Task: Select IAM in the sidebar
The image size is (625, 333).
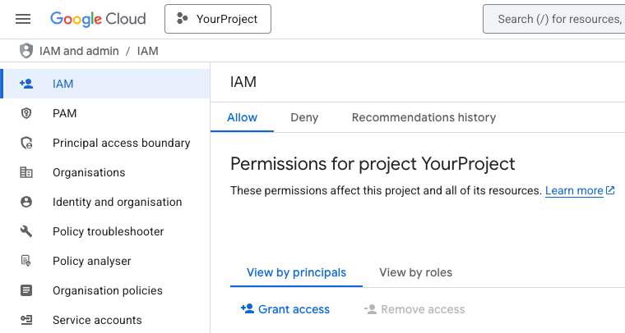Action: point(105,84)
